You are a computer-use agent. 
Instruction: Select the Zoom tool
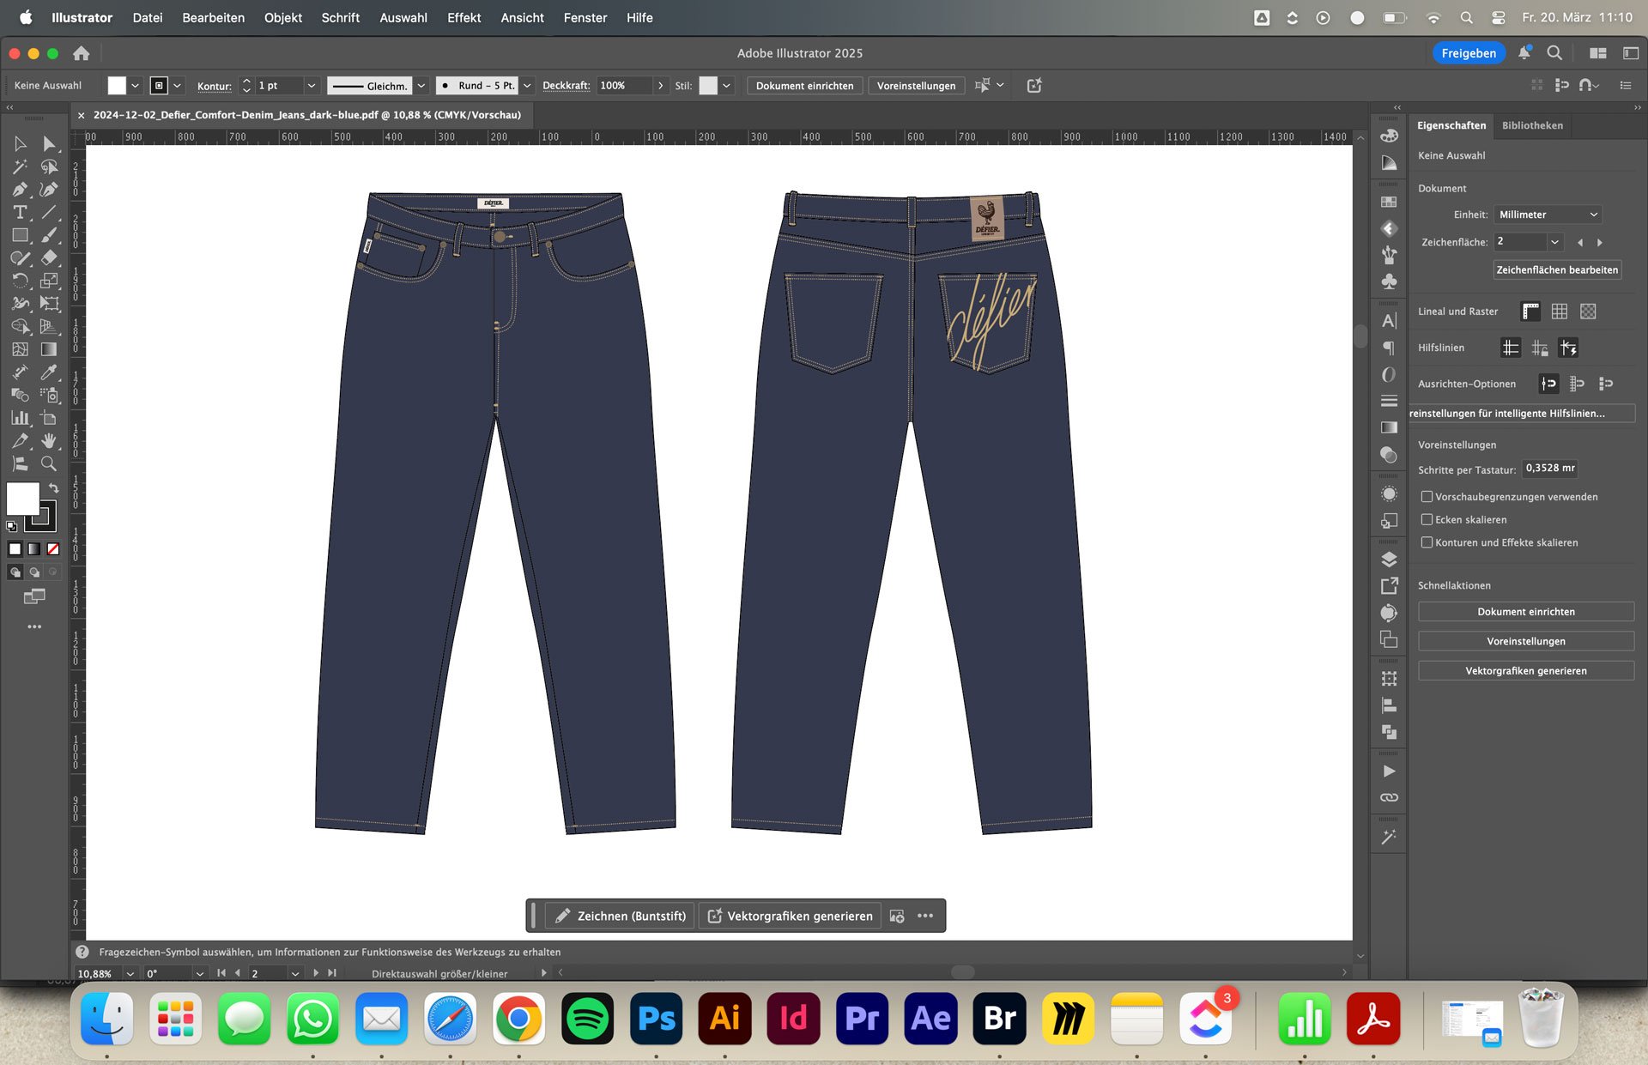click(x=49, y=463)
